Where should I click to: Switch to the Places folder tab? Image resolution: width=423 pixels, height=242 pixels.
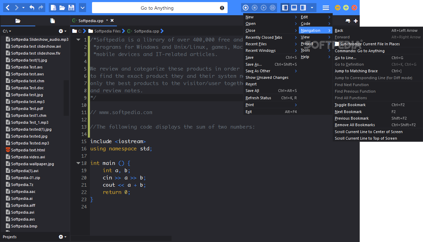click(18, 21)
